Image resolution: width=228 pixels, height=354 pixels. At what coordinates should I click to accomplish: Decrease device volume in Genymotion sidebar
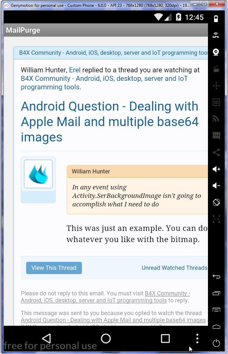pyautogui.click(x=216, y=186)
